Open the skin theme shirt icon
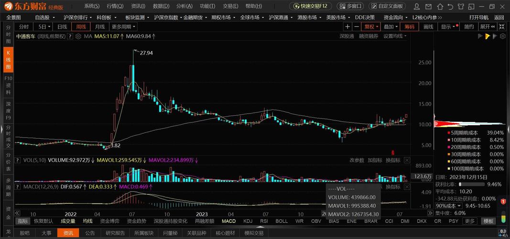This screenshot has height=239, width=510. click(x=461, y=6)
